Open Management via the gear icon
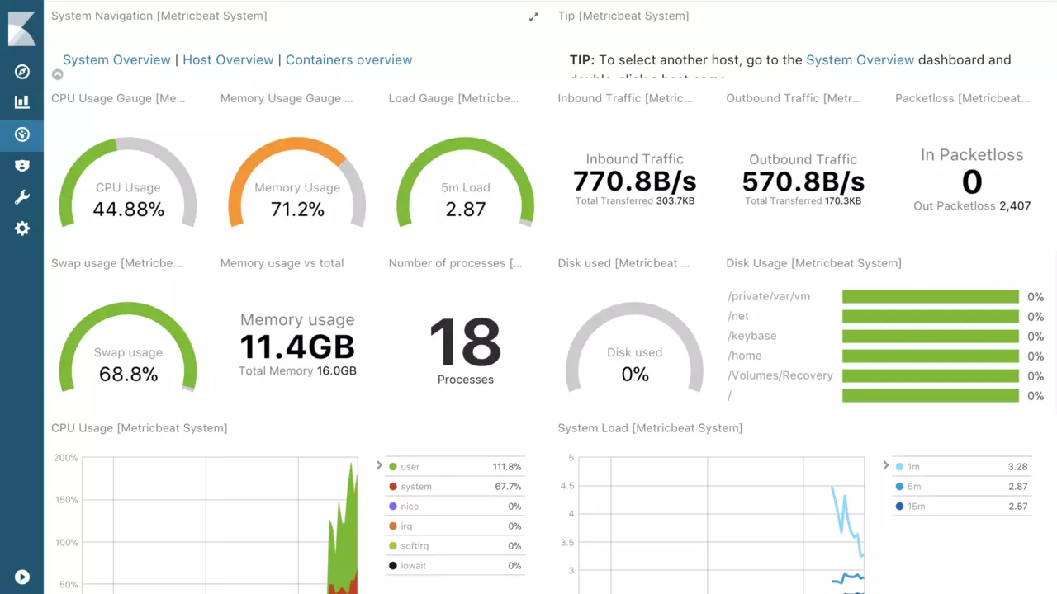The image size is (1057, 594). click(x=22, y=229)
